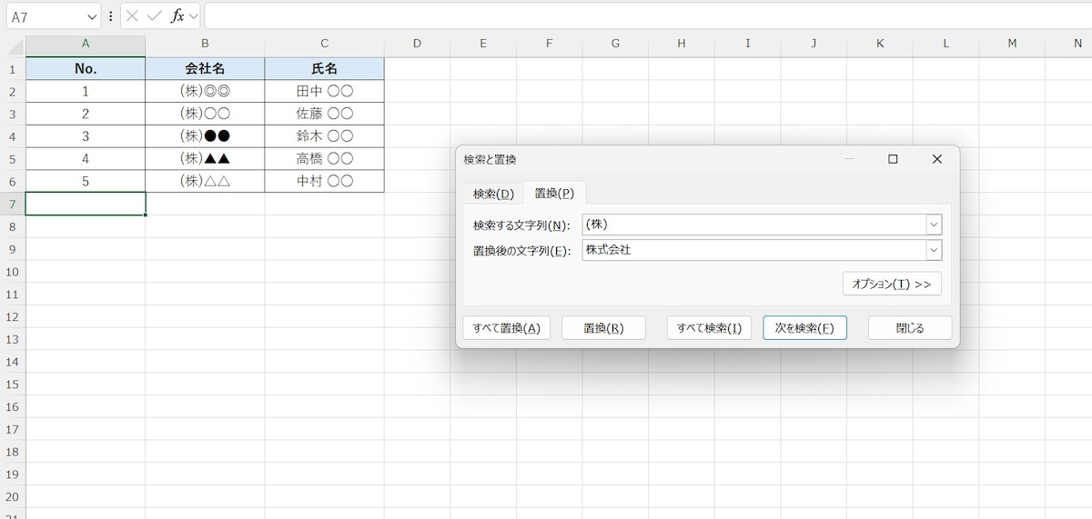Viewport: 1092px width, 519px height.
Task: Click the Select All corner triangle
Action: coord(13,45)
